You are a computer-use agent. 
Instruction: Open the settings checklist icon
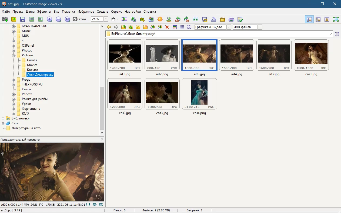pos(240,19)
